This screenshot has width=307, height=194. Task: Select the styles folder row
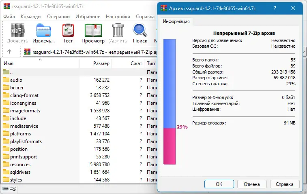click(x=79, y=179)
